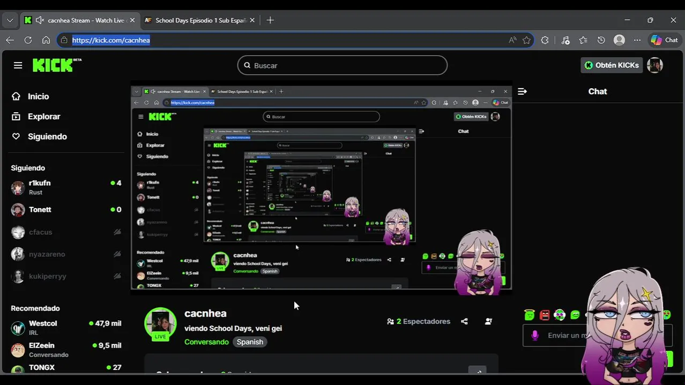Focus the Buscar search field
This screenshot has width=685, height=385.
(x=342, y=65)
